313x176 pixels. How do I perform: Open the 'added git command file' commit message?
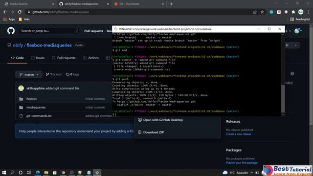(x=62, y=88)
